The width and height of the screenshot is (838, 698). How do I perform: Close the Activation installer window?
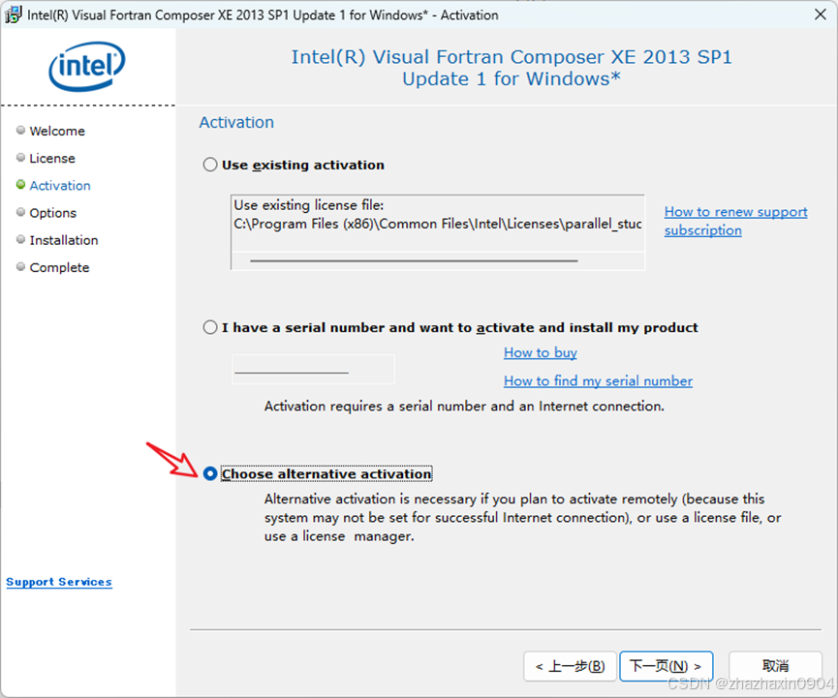(821, 15)
